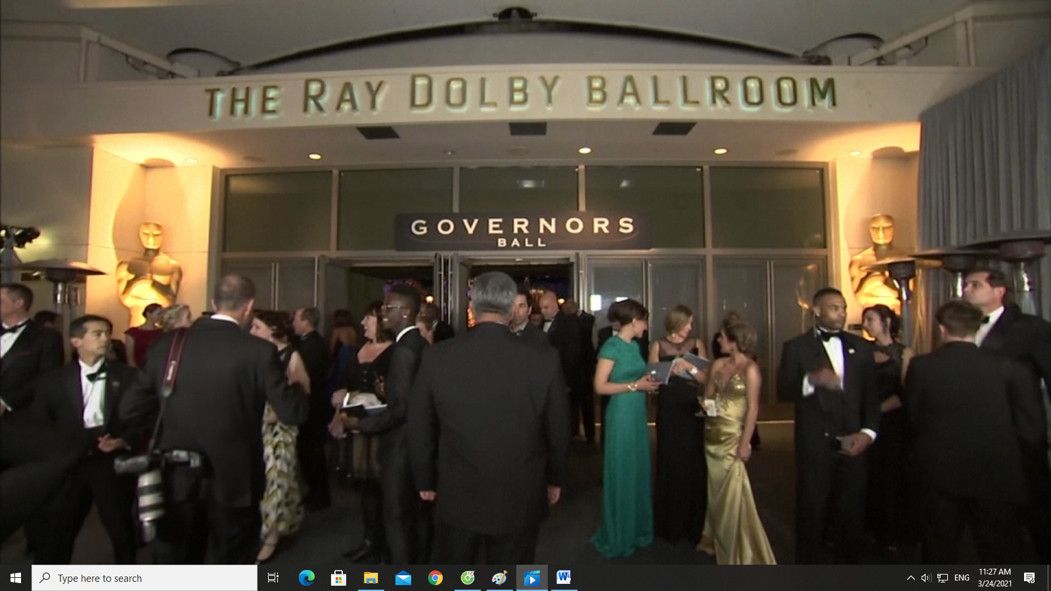Show hidden system tray icons
This screenshot has width=1051, height=591.
tap(910, 578)
